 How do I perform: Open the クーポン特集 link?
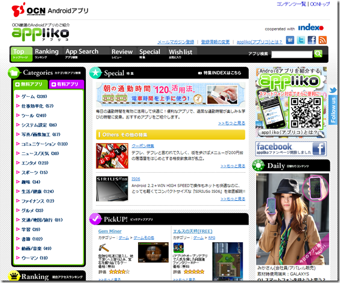coord(143,146)
